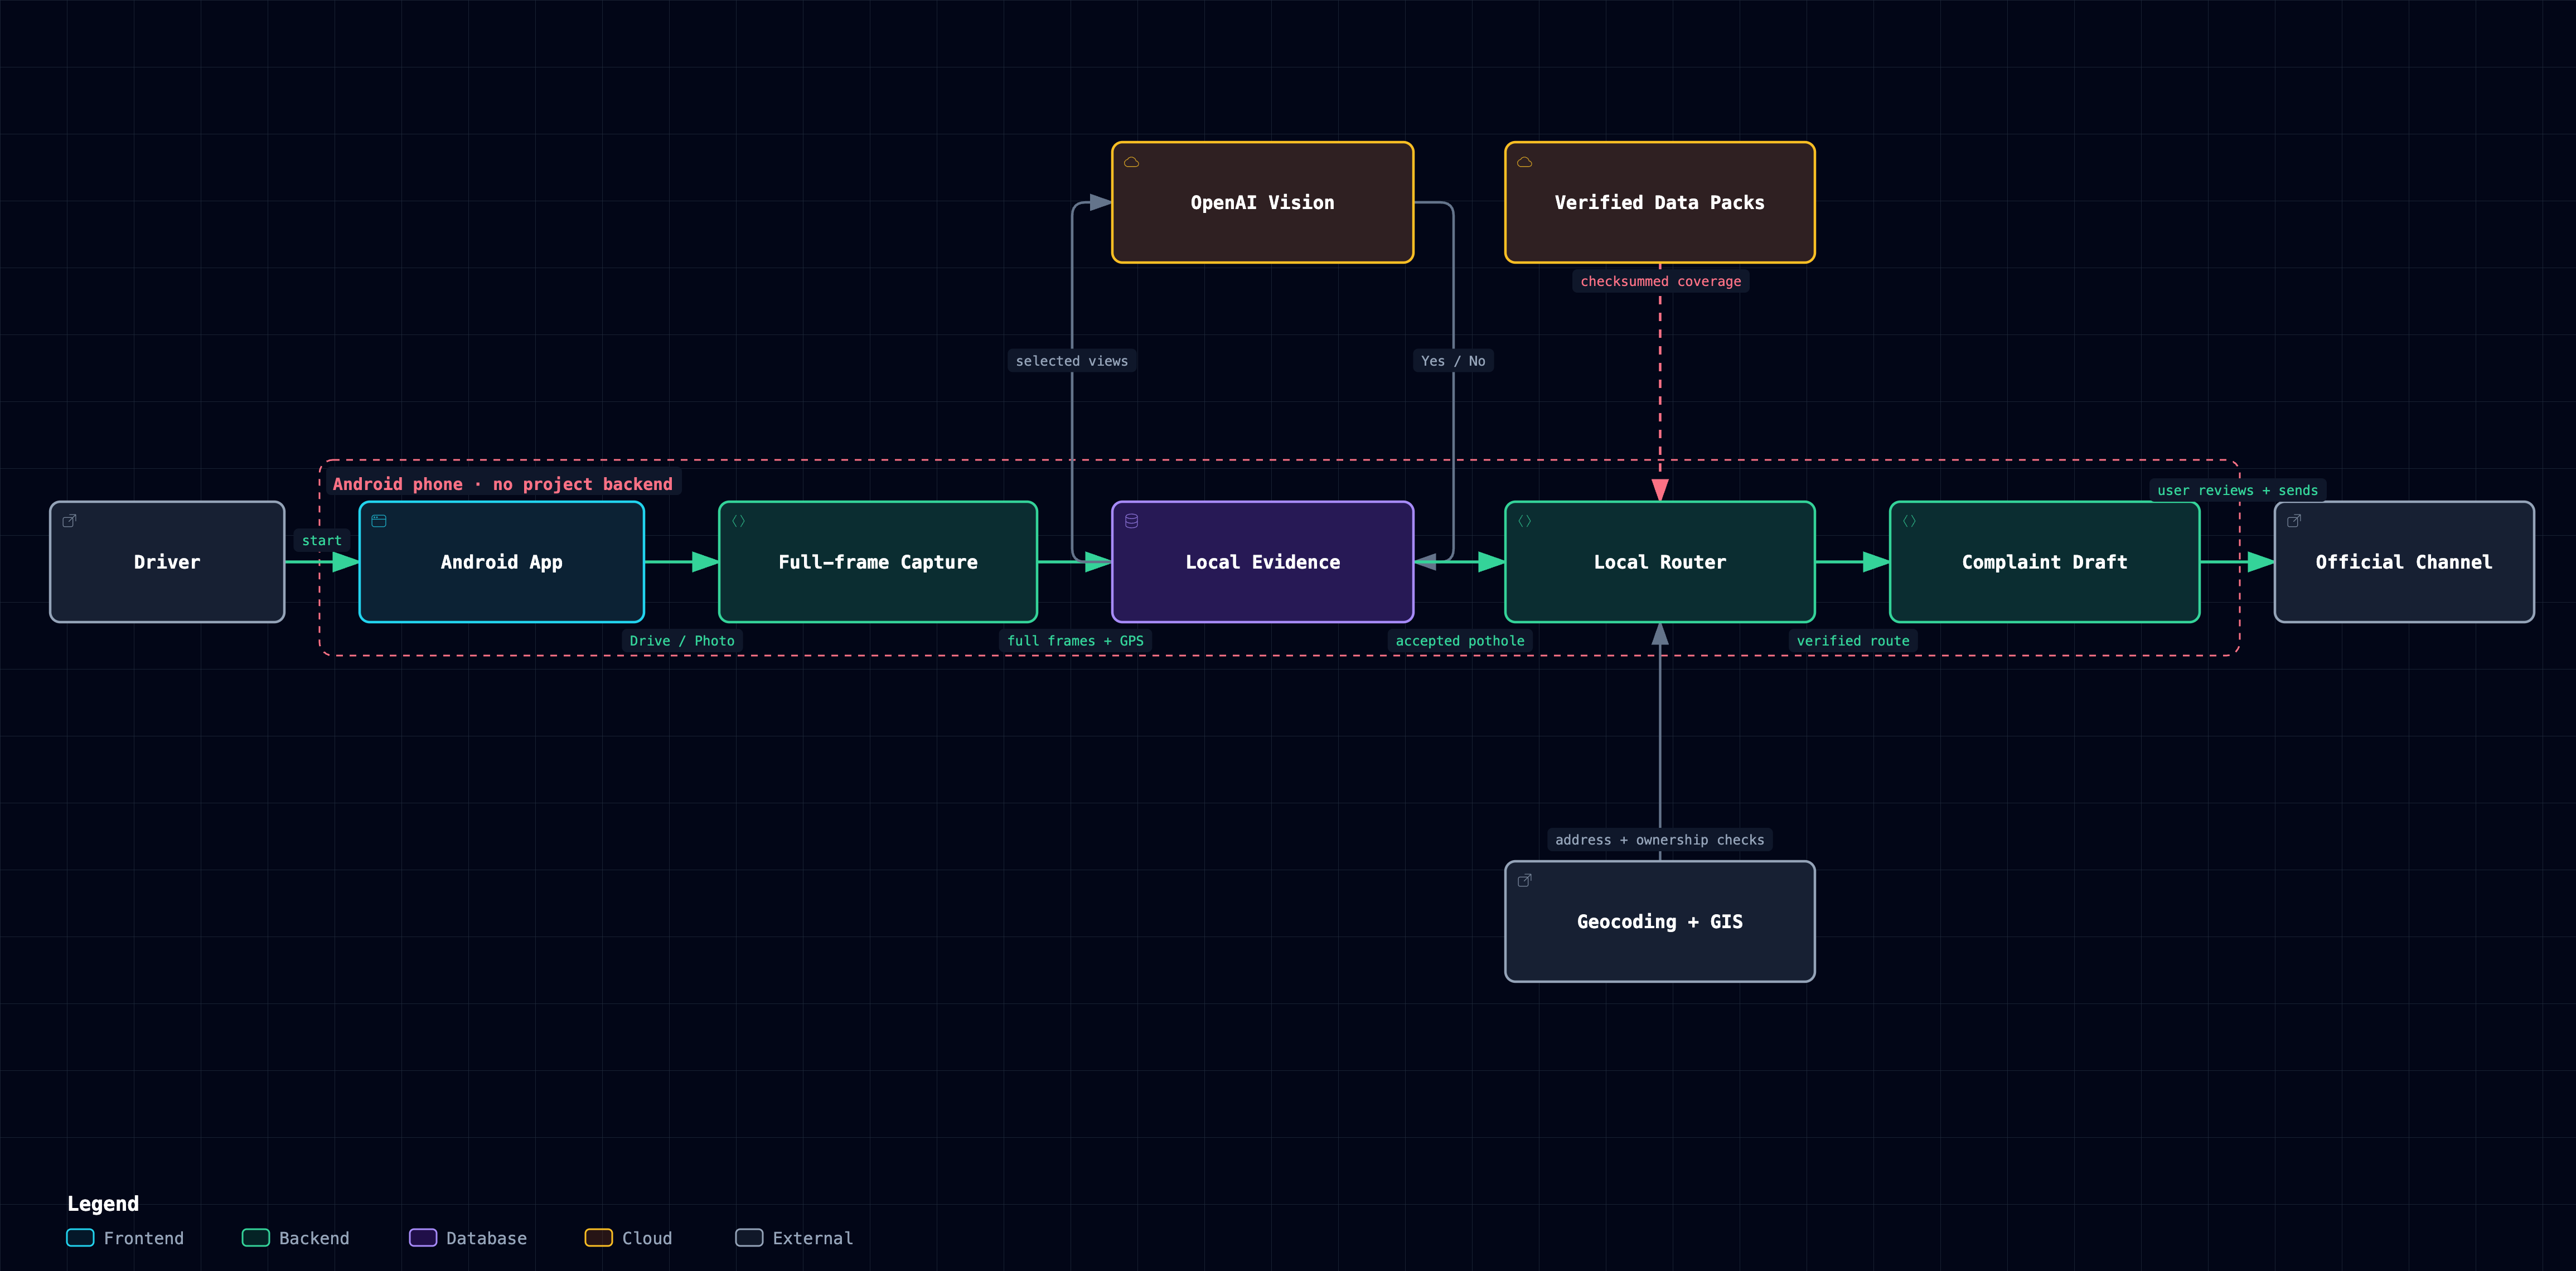Click the external-link icon on Official Channel node
The height and width of the screenshot is (1271, 2576).
click(2294, 521)
